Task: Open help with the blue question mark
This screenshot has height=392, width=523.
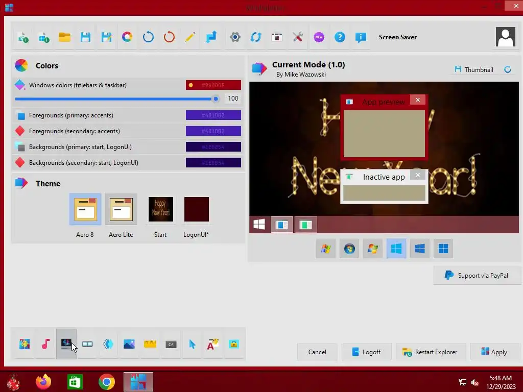Action: tap(340, 37)
